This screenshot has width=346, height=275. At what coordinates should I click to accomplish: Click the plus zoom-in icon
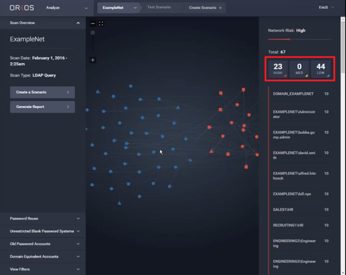pyautogui.click(x=93, y=60)
